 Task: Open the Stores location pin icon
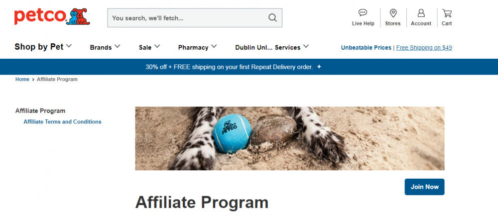[393, 13]
